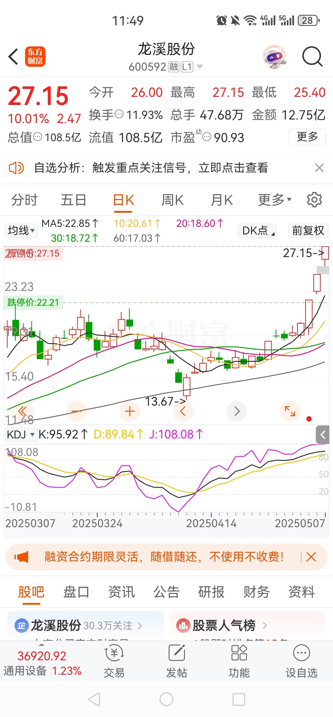Screen dimensions: 333x717
Task: Switch to the 资讯 tab
Action: (122, 592)
